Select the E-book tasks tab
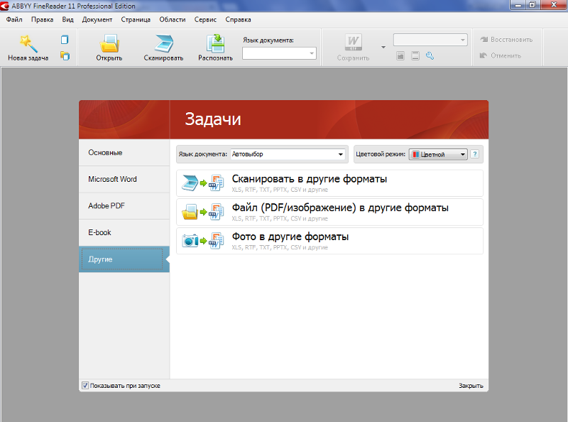 coord(124,232)
